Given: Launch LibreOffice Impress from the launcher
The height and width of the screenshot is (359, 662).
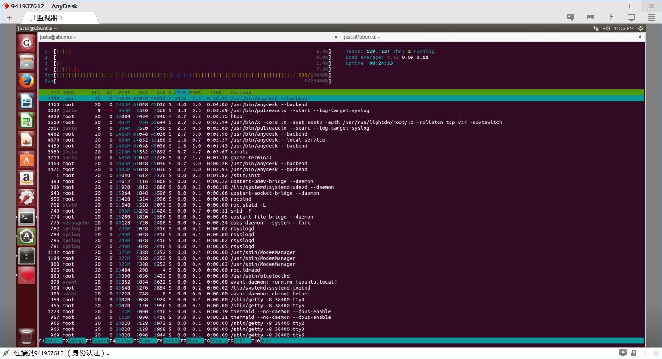Looking at the screenshot, I should (x=27, y=139).
